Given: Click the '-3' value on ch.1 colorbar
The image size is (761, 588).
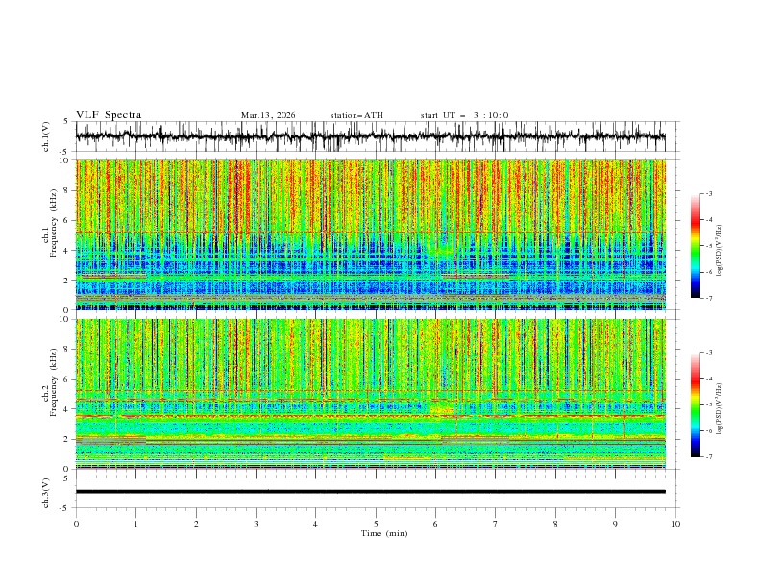Looking at the screenshot, I should pos(709,193).
